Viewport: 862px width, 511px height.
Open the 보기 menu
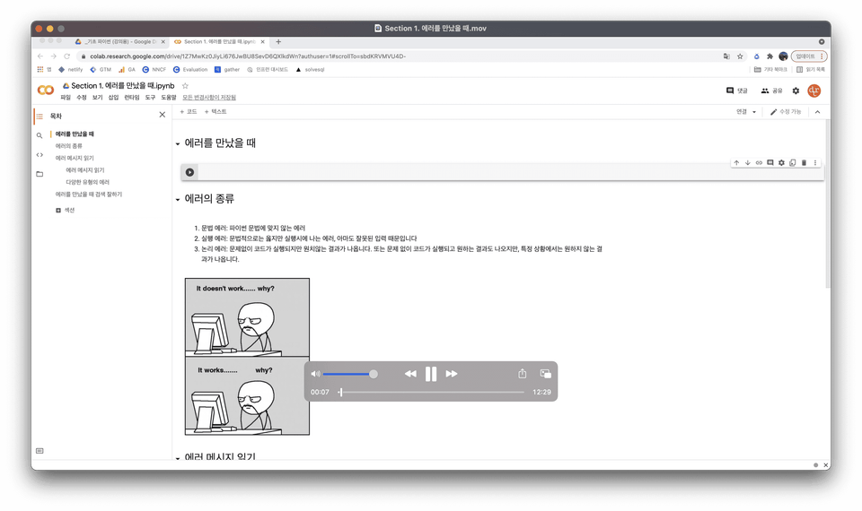(97, 97)
